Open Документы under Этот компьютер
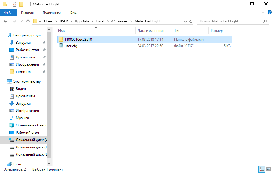Viewport: 273px width, 173px height. pos(25,96)
